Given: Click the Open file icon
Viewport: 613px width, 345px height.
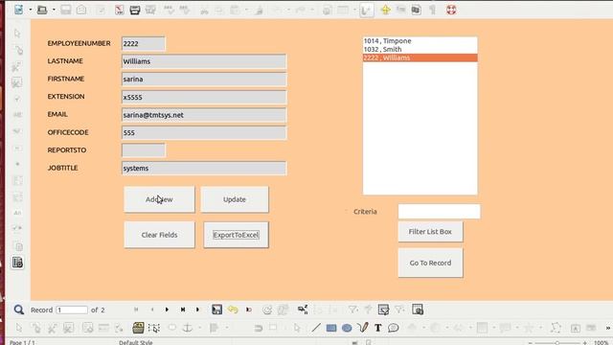Looking at the screenshot, I should [42, 10].
